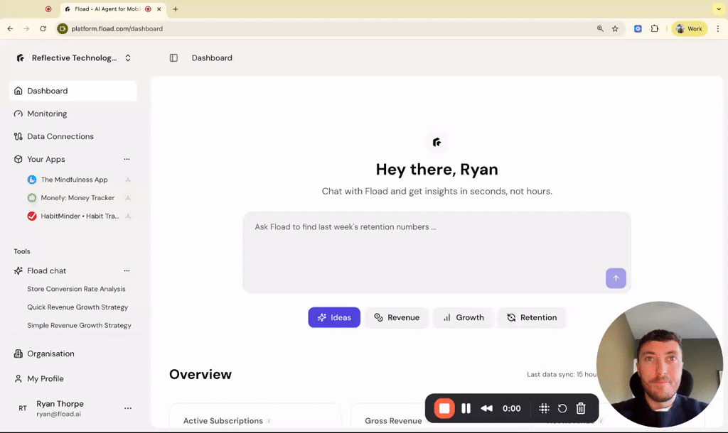The image size is (728, 433).
Task: Open Your Apps three-dot menu
Action: click(127, 159)
